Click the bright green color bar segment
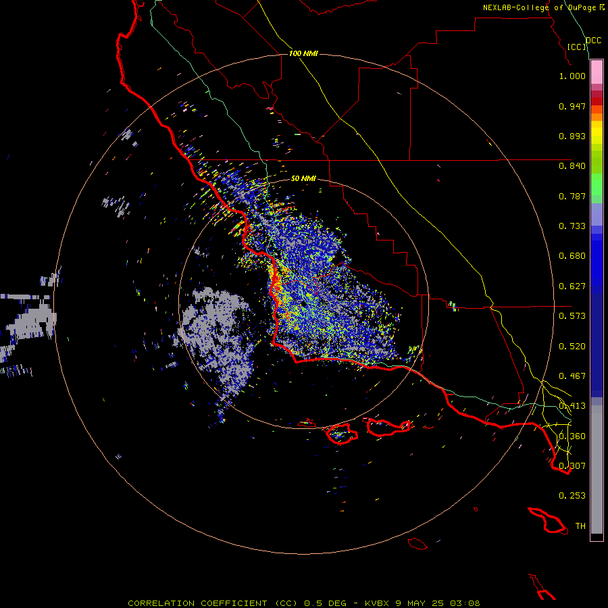 597,184
